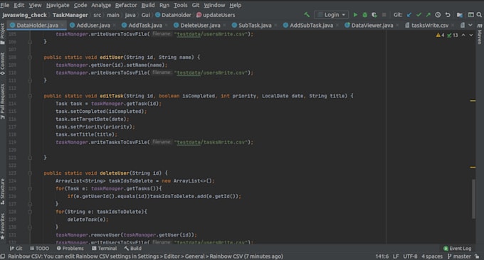Open the Structure tool window

pos(3,192)
